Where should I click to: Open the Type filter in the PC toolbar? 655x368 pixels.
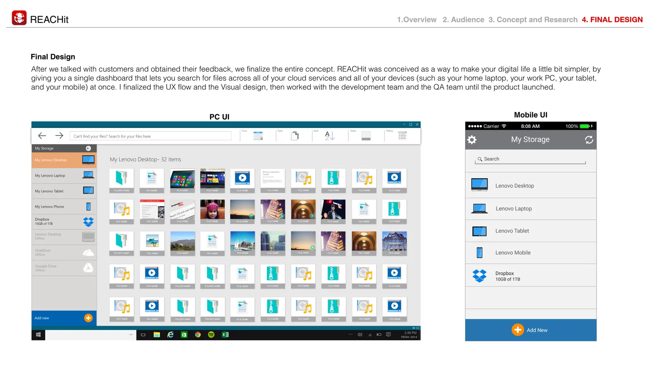295,136
